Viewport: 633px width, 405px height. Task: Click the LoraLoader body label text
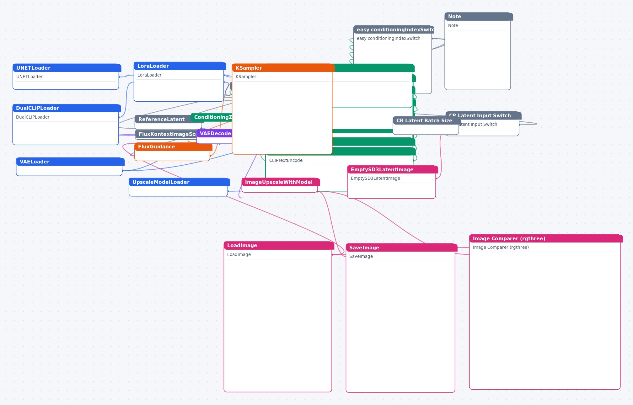(149, 75)
